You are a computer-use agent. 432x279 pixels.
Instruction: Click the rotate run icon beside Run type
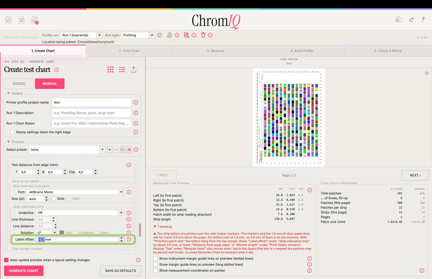tap(169, 35)
